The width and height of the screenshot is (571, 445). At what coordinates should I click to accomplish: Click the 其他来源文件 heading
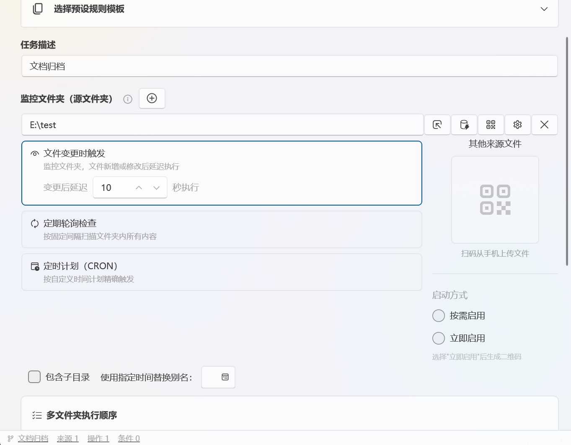pos(495,144)
